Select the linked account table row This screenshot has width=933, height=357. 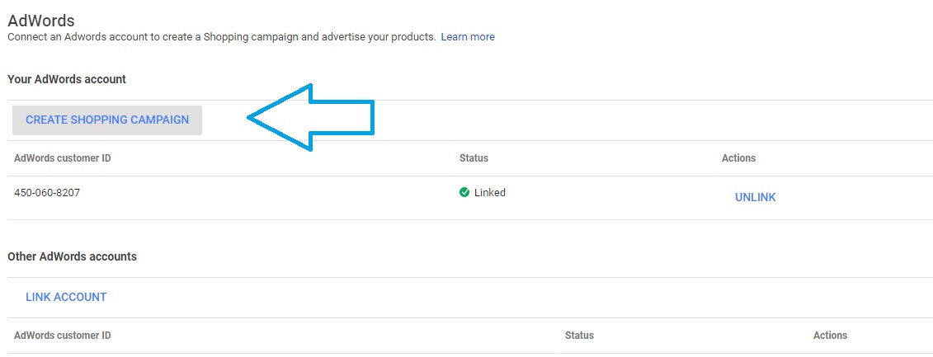[x=470, y=198]
